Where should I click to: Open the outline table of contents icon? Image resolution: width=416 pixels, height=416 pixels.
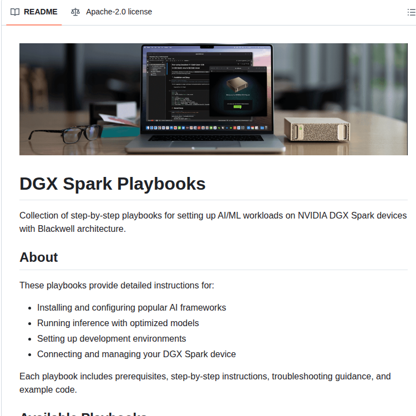point(411,12)
